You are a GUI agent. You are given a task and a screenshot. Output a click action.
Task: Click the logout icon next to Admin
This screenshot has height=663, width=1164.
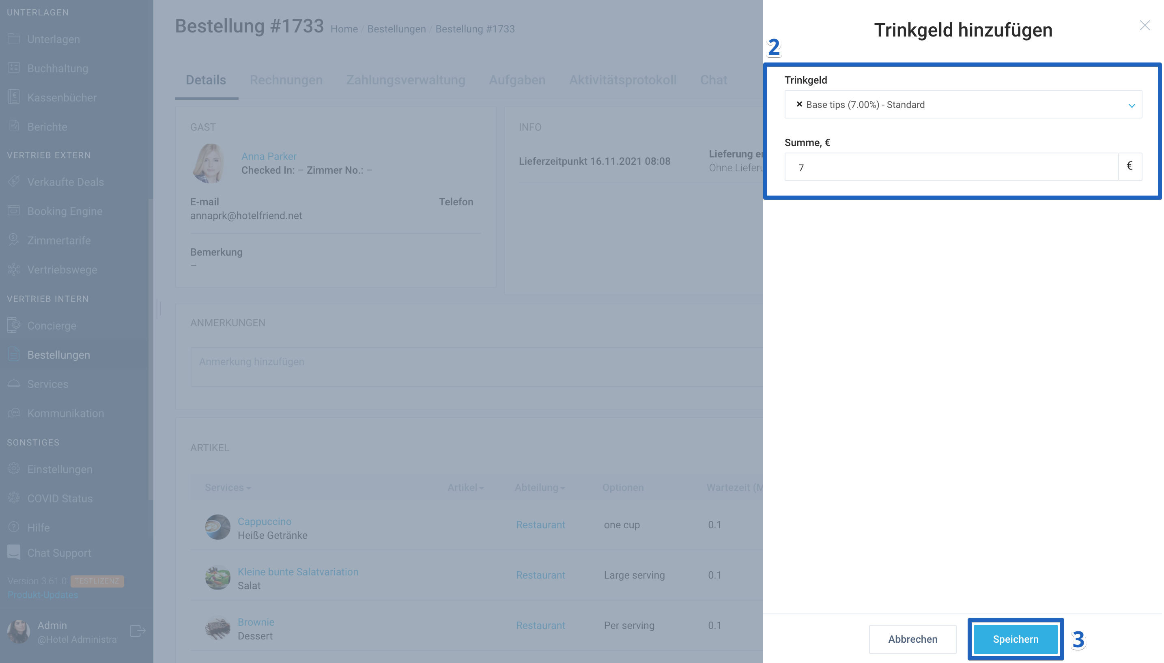(x=138, y=631)
